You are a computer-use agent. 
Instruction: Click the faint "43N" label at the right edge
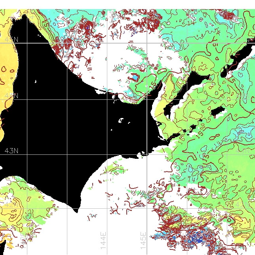(242, 151)
